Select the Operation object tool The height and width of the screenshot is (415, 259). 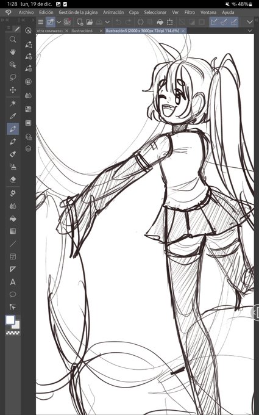[x=13, y=65]
